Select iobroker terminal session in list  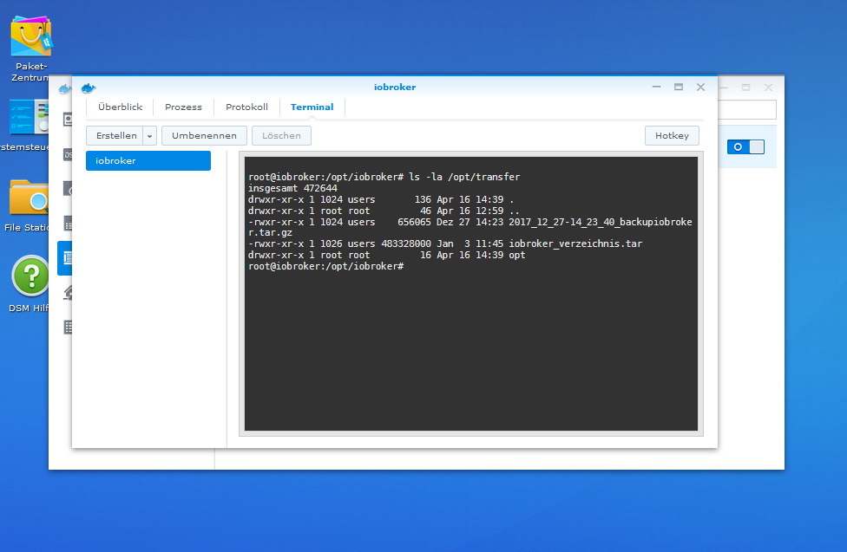coord(148,161)
